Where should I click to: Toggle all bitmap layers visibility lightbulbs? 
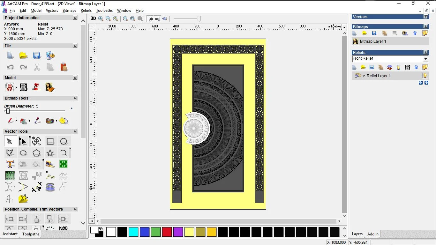(x=425, y=33)
